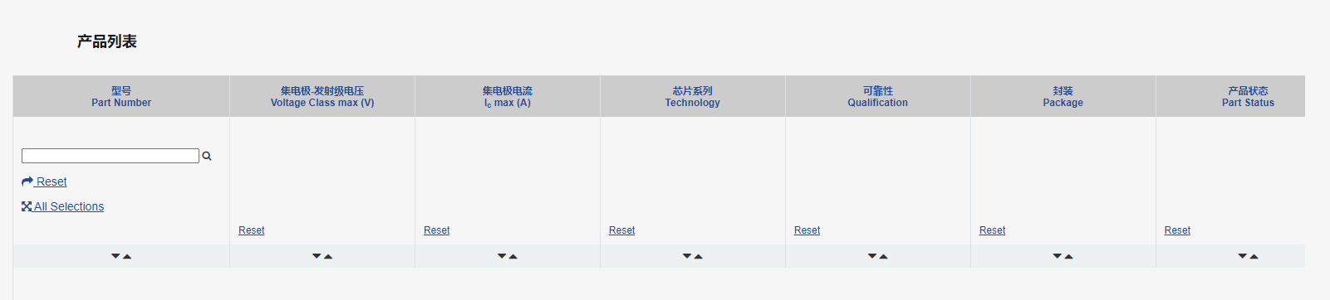Select the Voltage Class max (V) column header
1330x300 pixels.
click(322, 97)
